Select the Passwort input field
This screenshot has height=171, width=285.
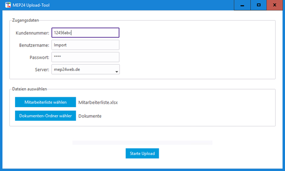[x=85, y=57]
